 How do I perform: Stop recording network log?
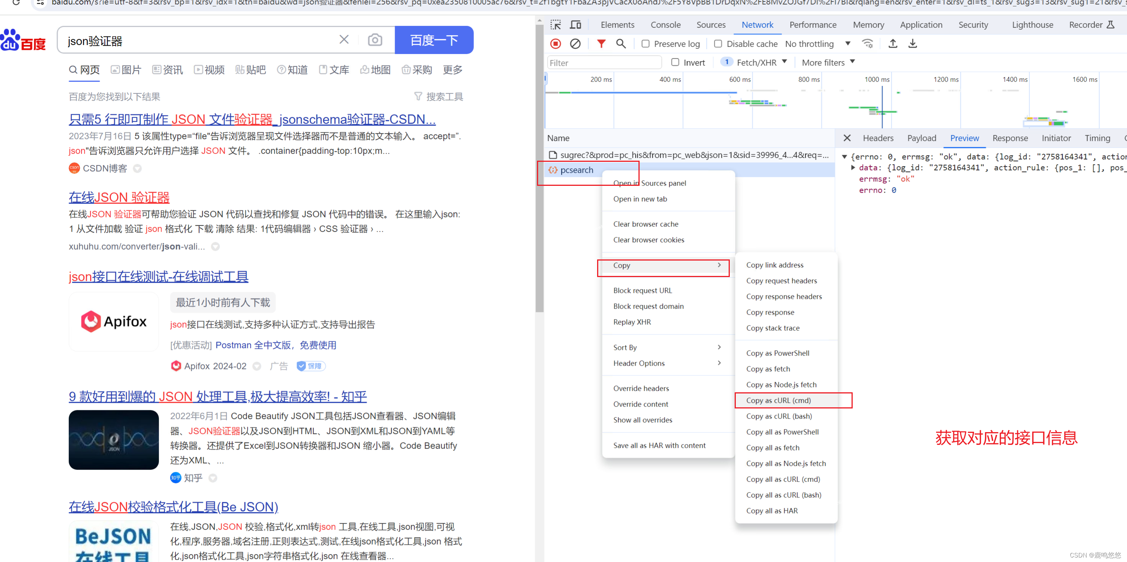pyautogui.click(x=556, y=44)
